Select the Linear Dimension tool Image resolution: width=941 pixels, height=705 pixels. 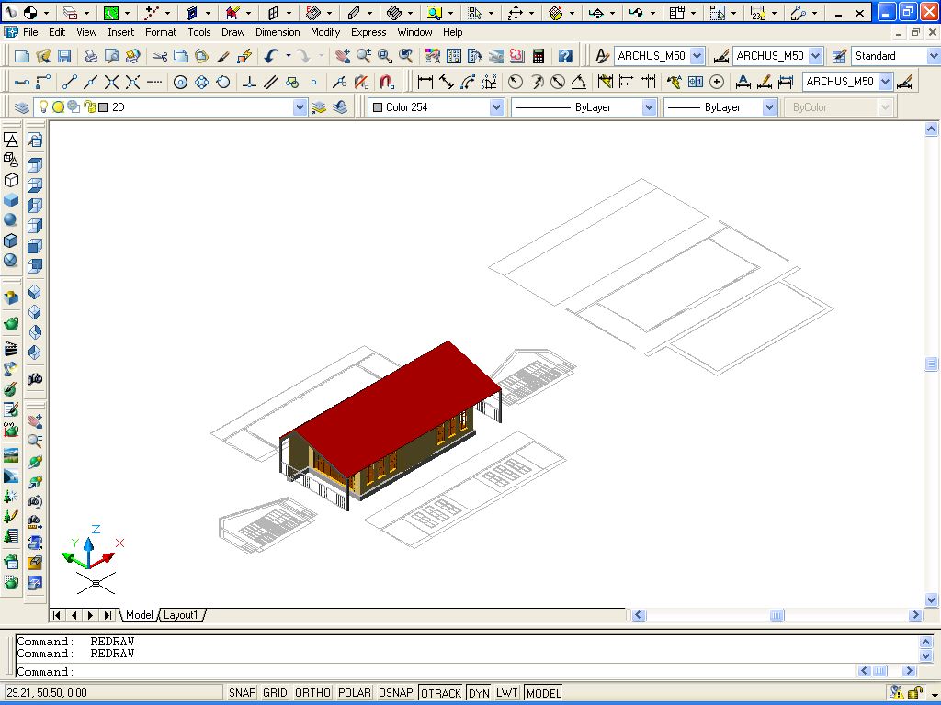point(425,82)
